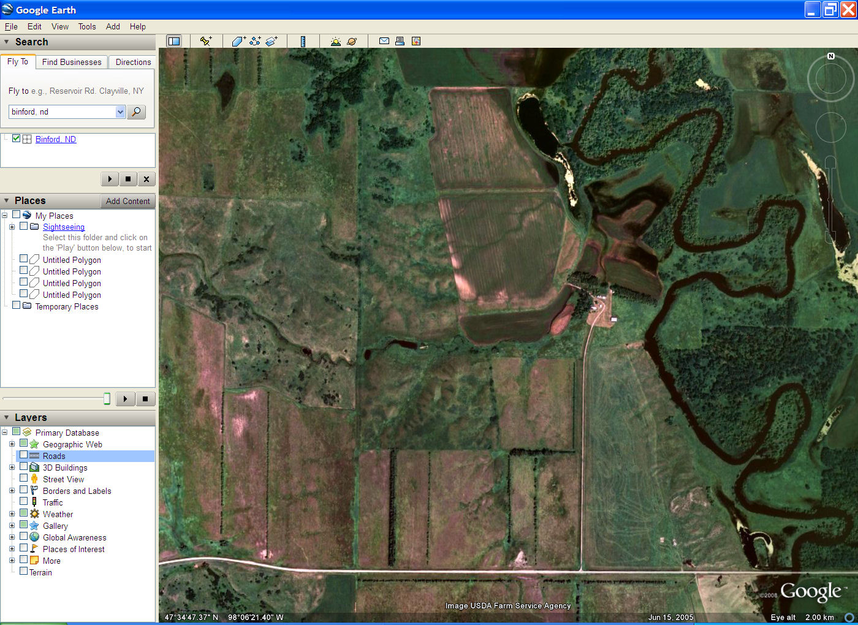
Task: Email the current view via envelope icon
Action: (384, 41)
